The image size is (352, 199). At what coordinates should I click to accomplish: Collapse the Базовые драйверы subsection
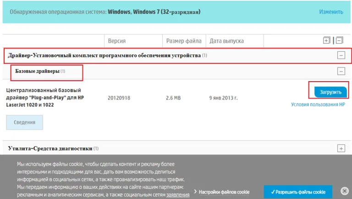point(341,72)
